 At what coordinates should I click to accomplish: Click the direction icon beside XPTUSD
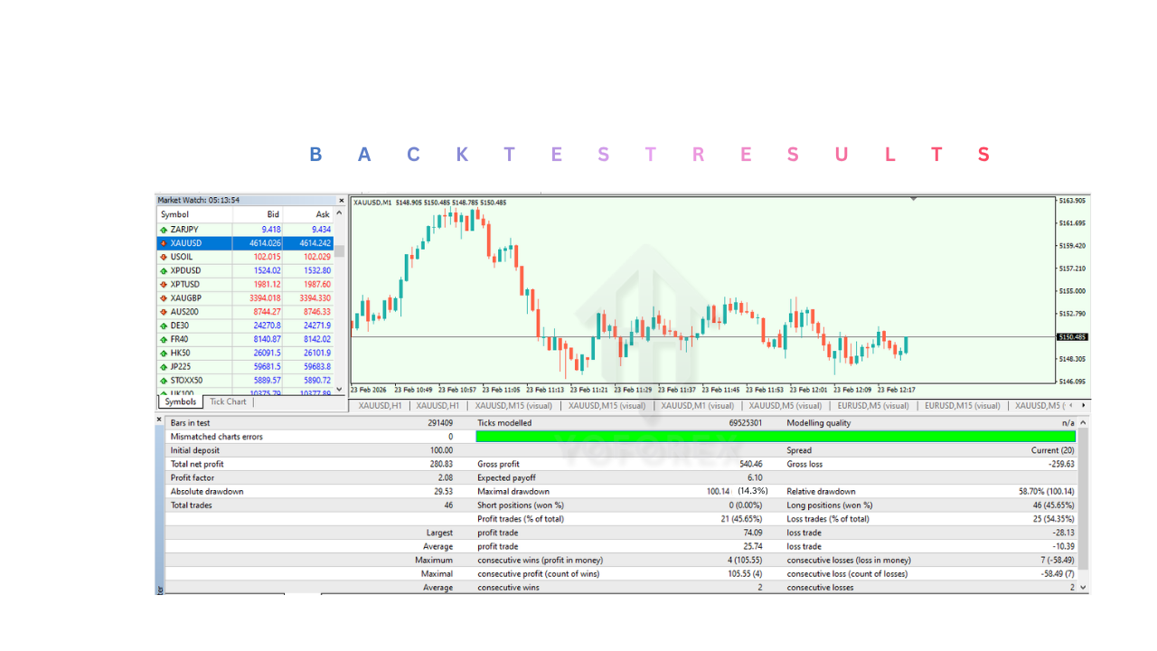(164, 284)
